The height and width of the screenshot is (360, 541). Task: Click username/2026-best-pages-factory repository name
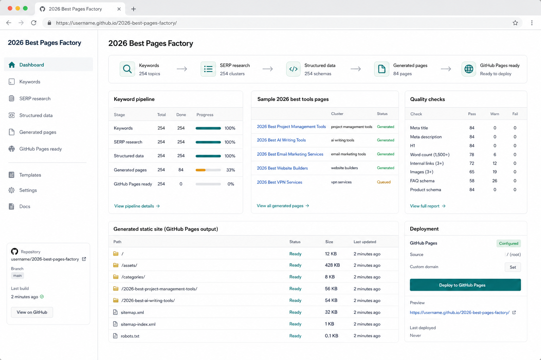[x=45, y=259]
